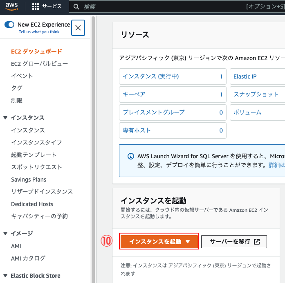The image size is (285, 283).
Task: Click スナップショット resource link
Action: [x=256, y=94]
